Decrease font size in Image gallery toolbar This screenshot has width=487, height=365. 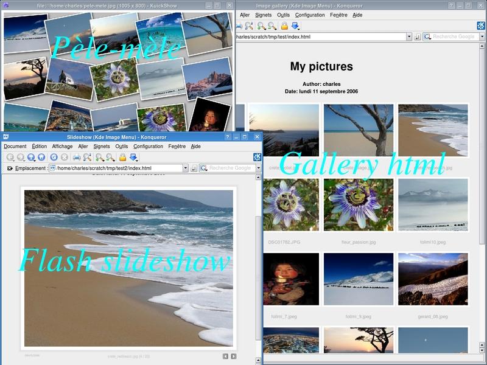pos(272,26)
